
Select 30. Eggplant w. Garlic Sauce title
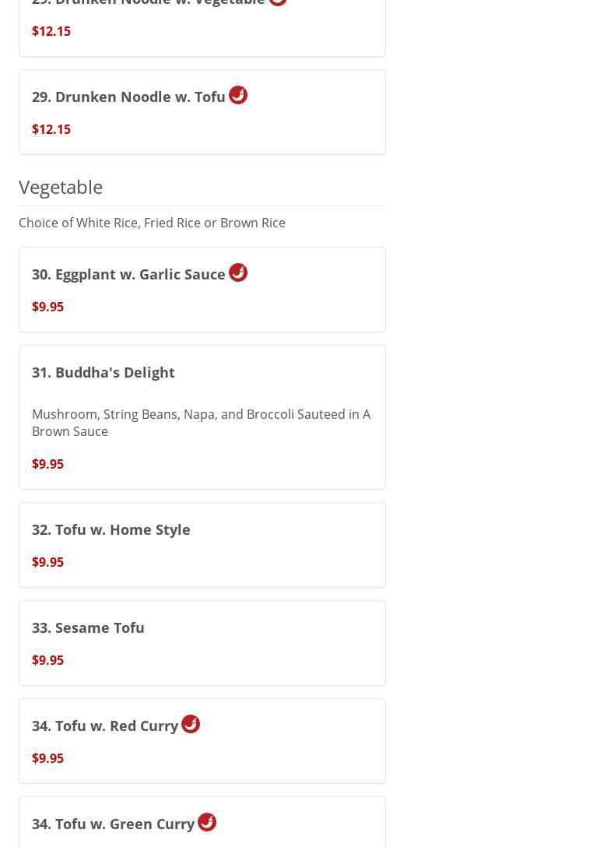(x=128, y=274)
